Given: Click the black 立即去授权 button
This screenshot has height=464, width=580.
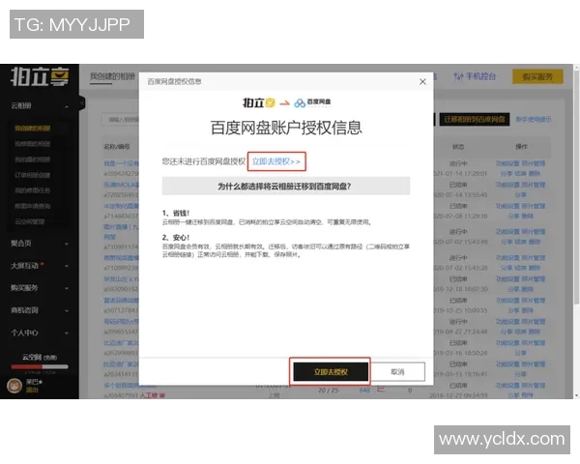Looking at the screenshot, I should point(331,371).
